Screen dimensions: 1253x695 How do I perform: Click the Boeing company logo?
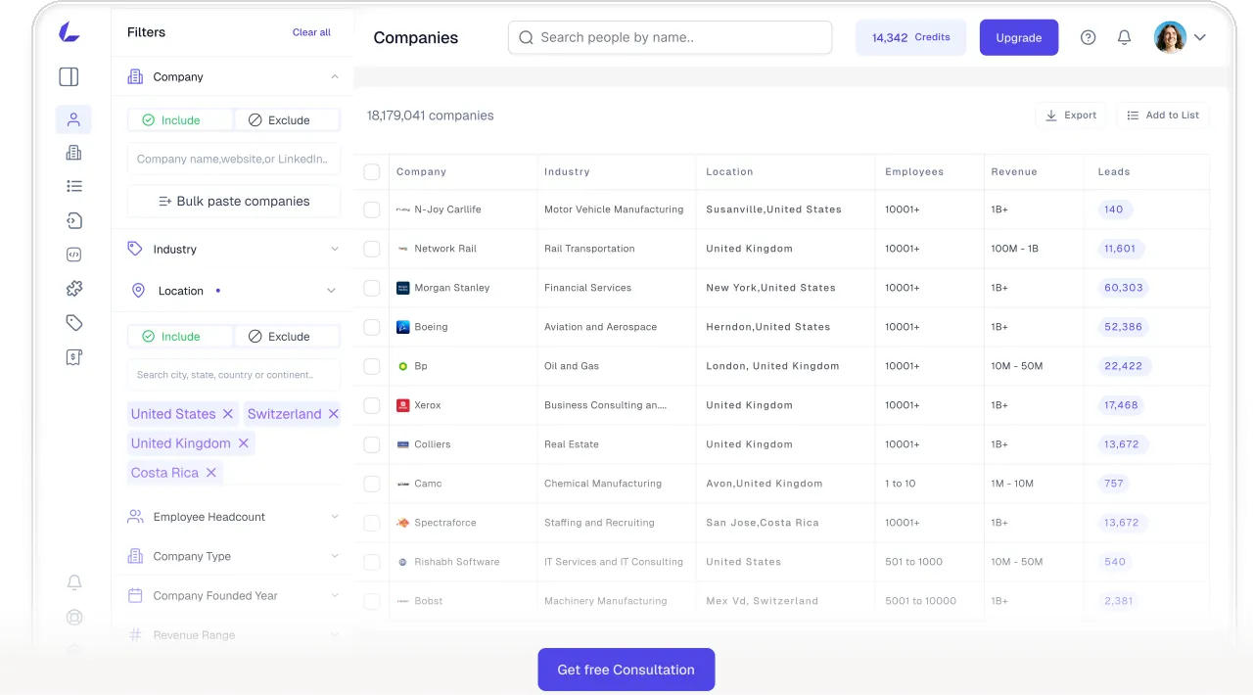[402, 327]
